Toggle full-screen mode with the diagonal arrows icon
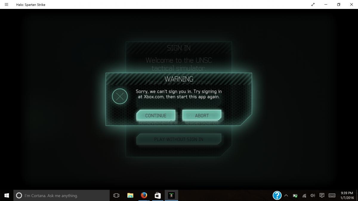The image size is (358, 201). pyautogui.click(x=313, y=4)
